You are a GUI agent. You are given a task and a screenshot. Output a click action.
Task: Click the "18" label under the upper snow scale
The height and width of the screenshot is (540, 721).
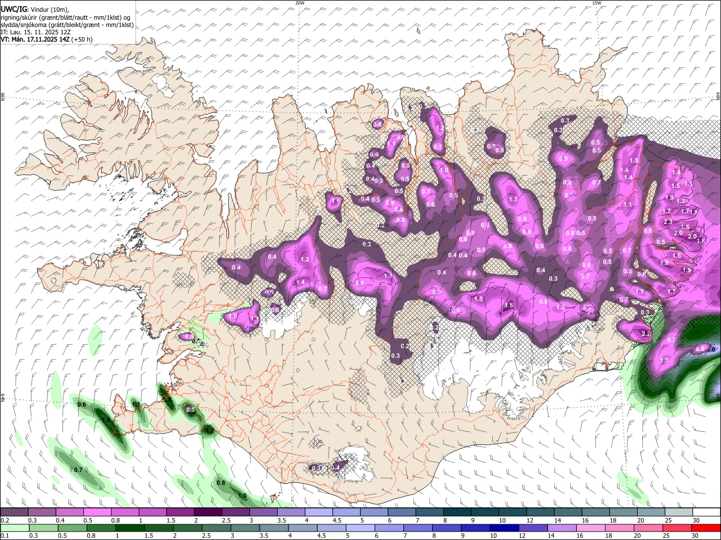(x=613, y=520)
